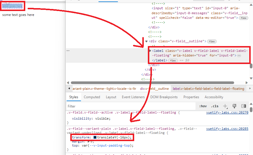Click the top: var(--v-input-padding-top) declaration

click(103, 145)
